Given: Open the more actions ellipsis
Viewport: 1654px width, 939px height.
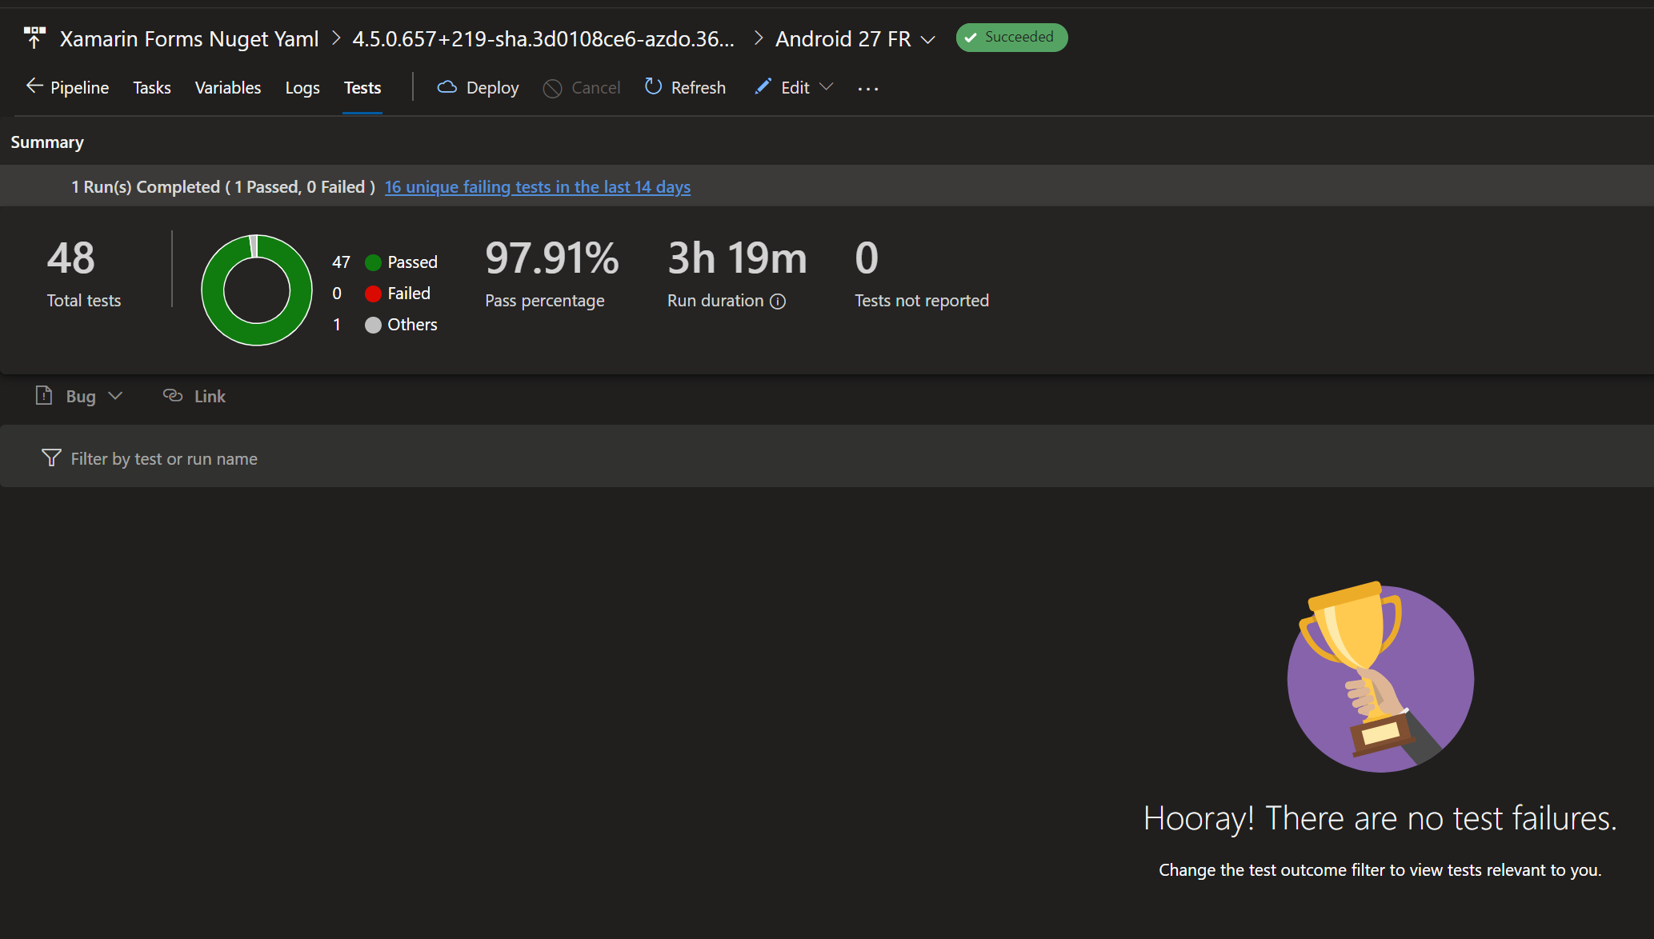Looking at the screenshot, I should [x=867, y=89].
